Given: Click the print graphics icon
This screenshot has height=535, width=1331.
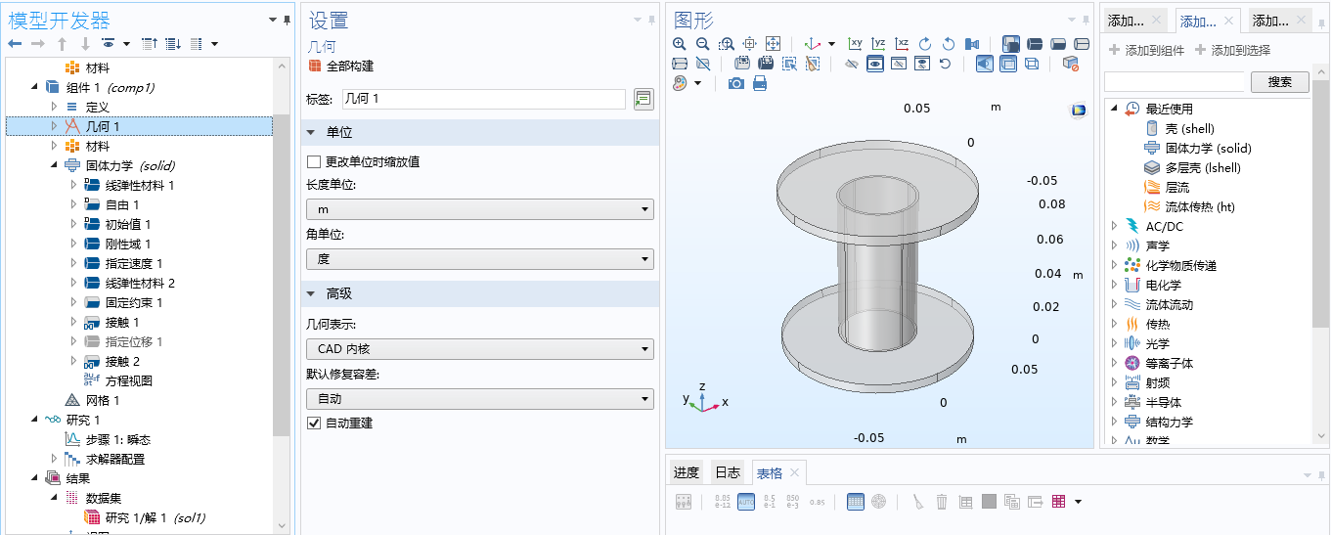Looking at the screenshot, I should point(760,84).
